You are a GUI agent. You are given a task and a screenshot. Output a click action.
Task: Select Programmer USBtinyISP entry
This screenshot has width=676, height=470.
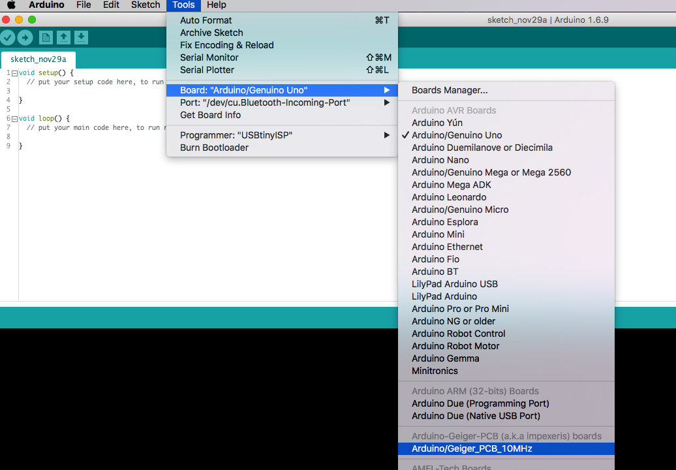tap(282, 135)
